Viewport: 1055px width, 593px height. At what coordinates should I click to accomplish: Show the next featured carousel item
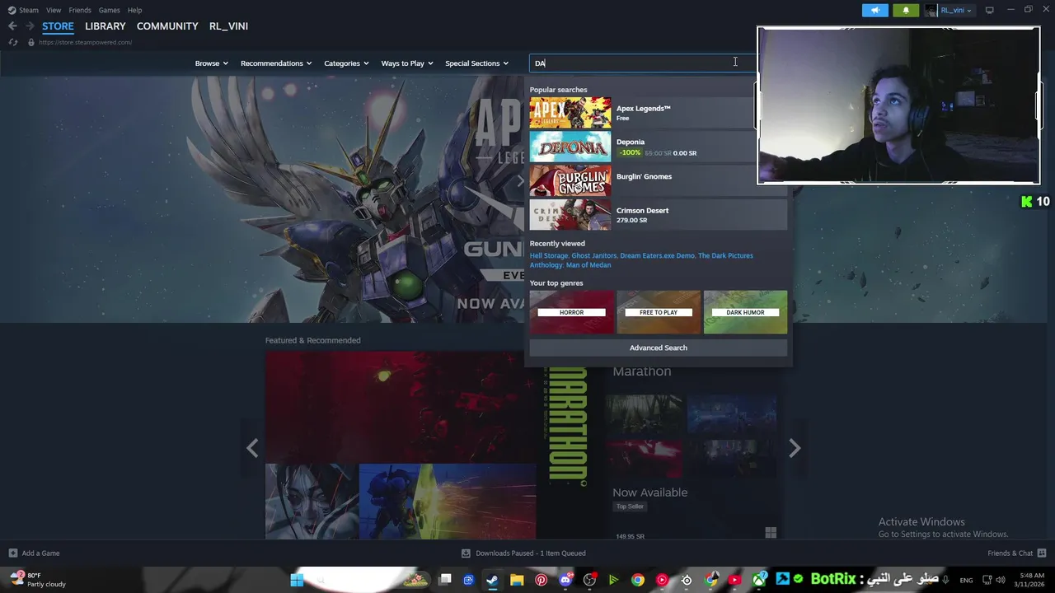click(x=795, y=447)
